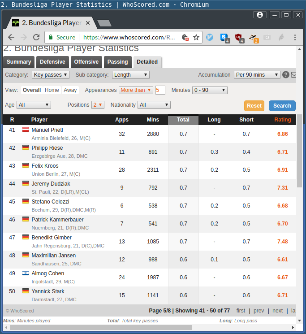Reload the page with the refresh icon
Screen dimensions: 306x334
[36, 38]
